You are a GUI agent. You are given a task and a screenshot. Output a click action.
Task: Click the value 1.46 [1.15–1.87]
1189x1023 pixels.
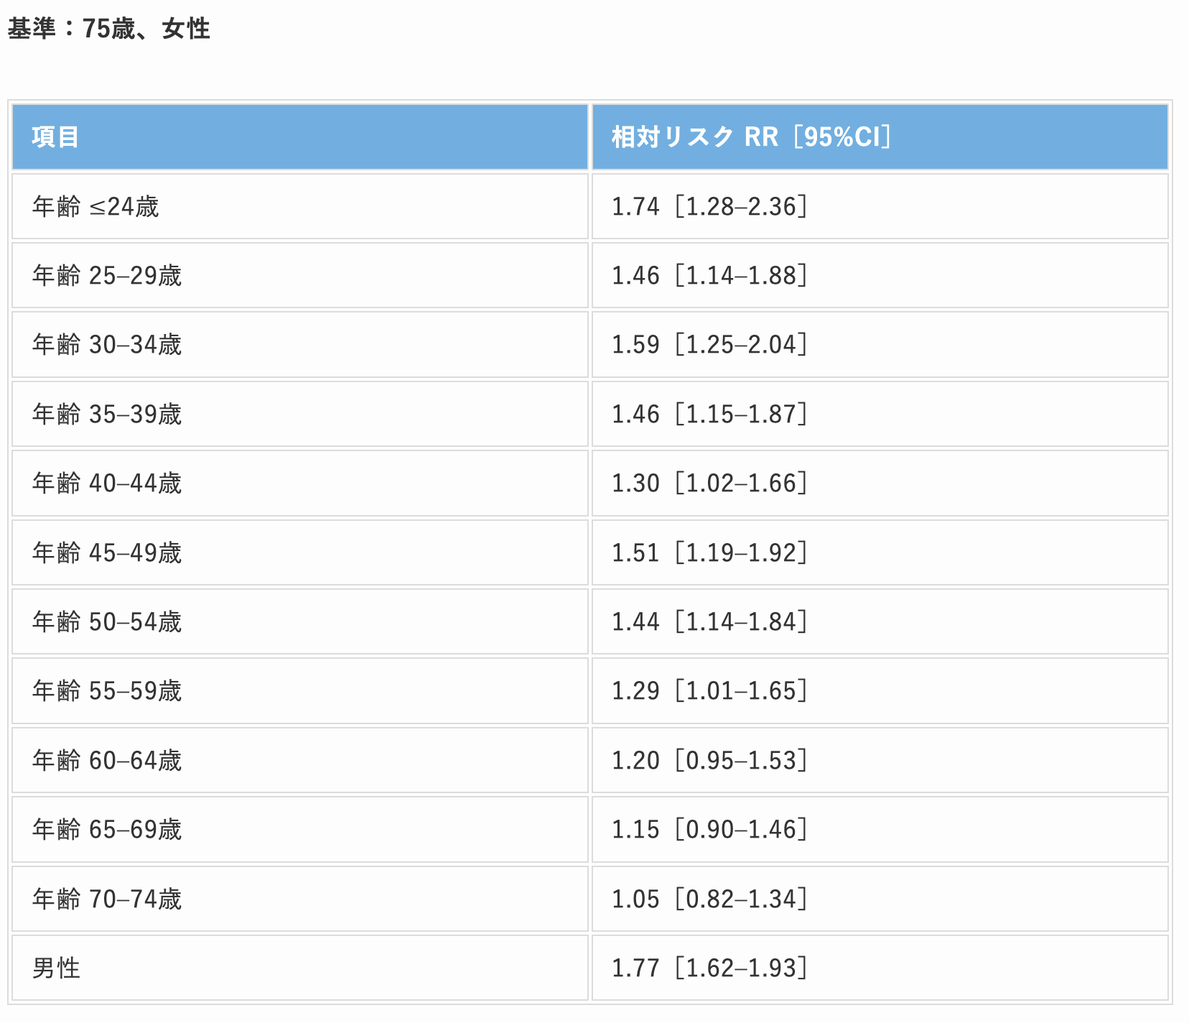709,415
